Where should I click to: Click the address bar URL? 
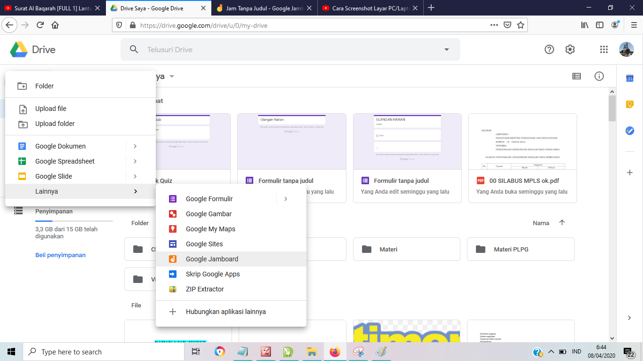[203, 25]
